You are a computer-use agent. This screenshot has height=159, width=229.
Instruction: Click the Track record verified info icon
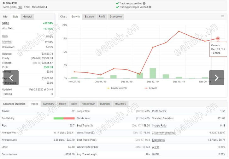click(x=144, y=3)
